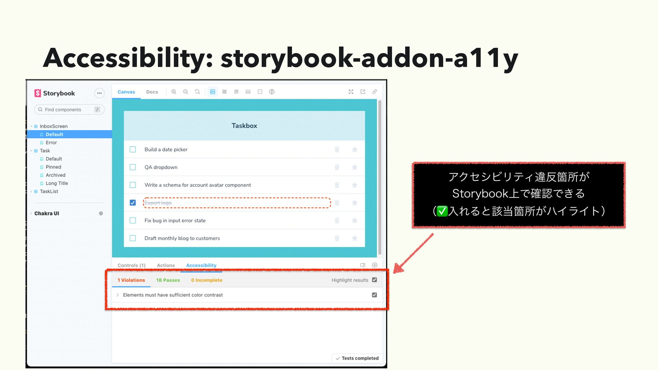658x370 pixels.
Task: Open the viewport size icon
Action: [236, 92]
